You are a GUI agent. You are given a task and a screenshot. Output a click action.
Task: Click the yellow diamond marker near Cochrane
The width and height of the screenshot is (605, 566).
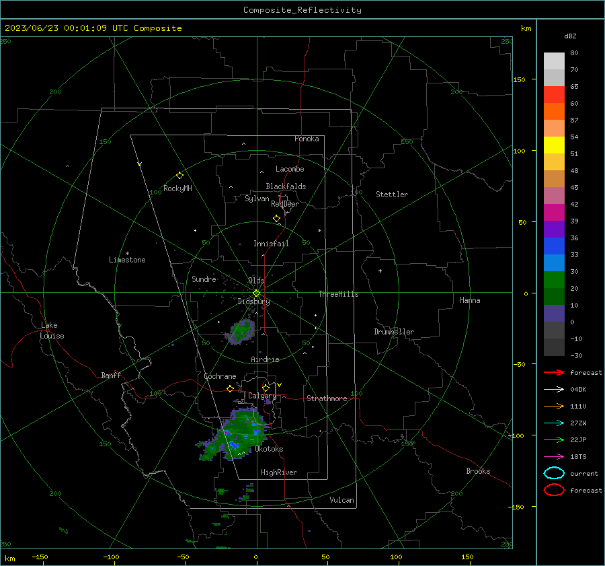coord(230,388)
